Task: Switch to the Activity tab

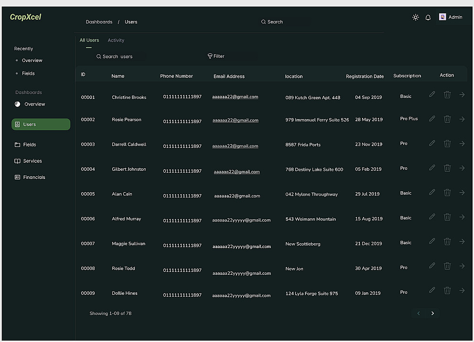Action: (x=116, y=40)
